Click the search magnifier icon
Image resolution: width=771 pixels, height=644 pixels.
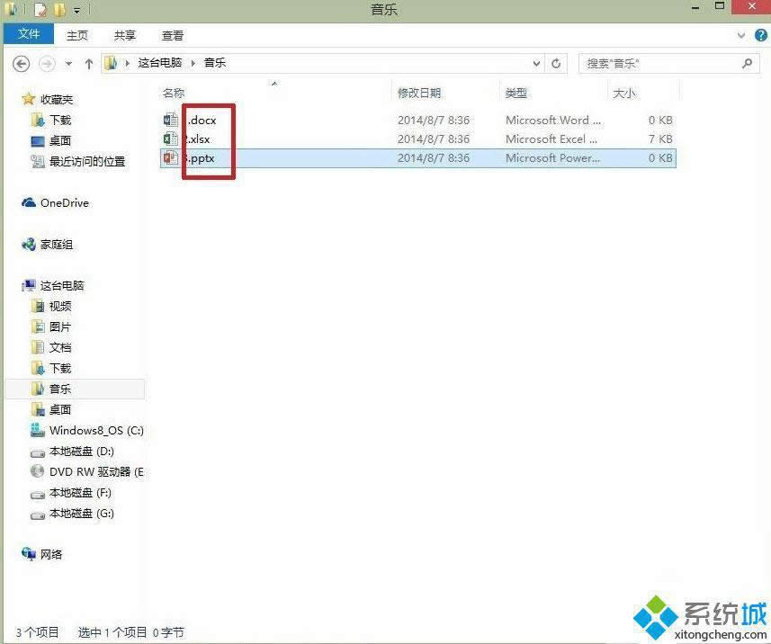(x=747, y=63)
